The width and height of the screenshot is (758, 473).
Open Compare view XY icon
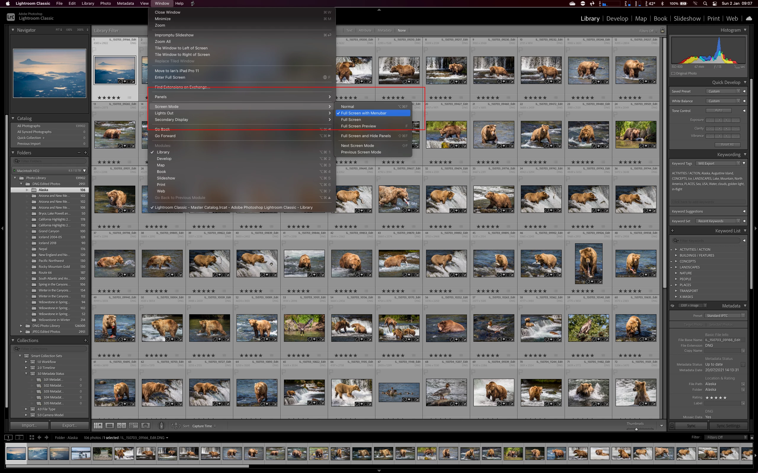pyautogui.click(x=121, y=425)
